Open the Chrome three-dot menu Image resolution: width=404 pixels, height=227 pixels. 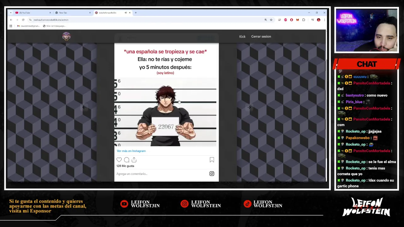point(324,20)
